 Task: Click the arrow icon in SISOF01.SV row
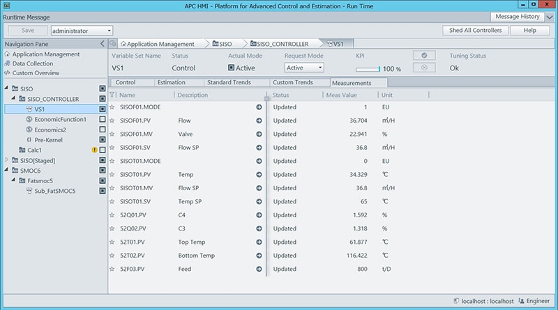(x=259, y=148)
